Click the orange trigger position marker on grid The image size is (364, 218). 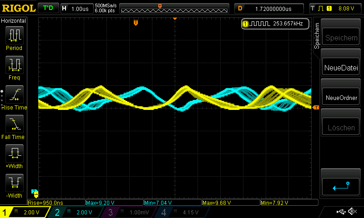point(136,22)
